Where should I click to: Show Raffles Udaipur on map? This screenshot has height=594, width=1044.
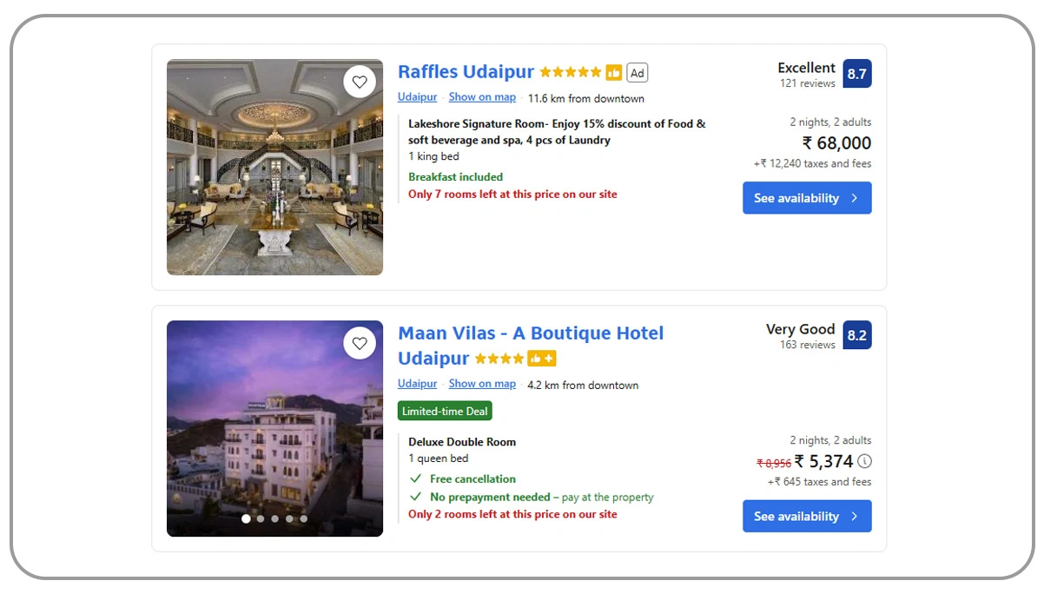point(482,97)
